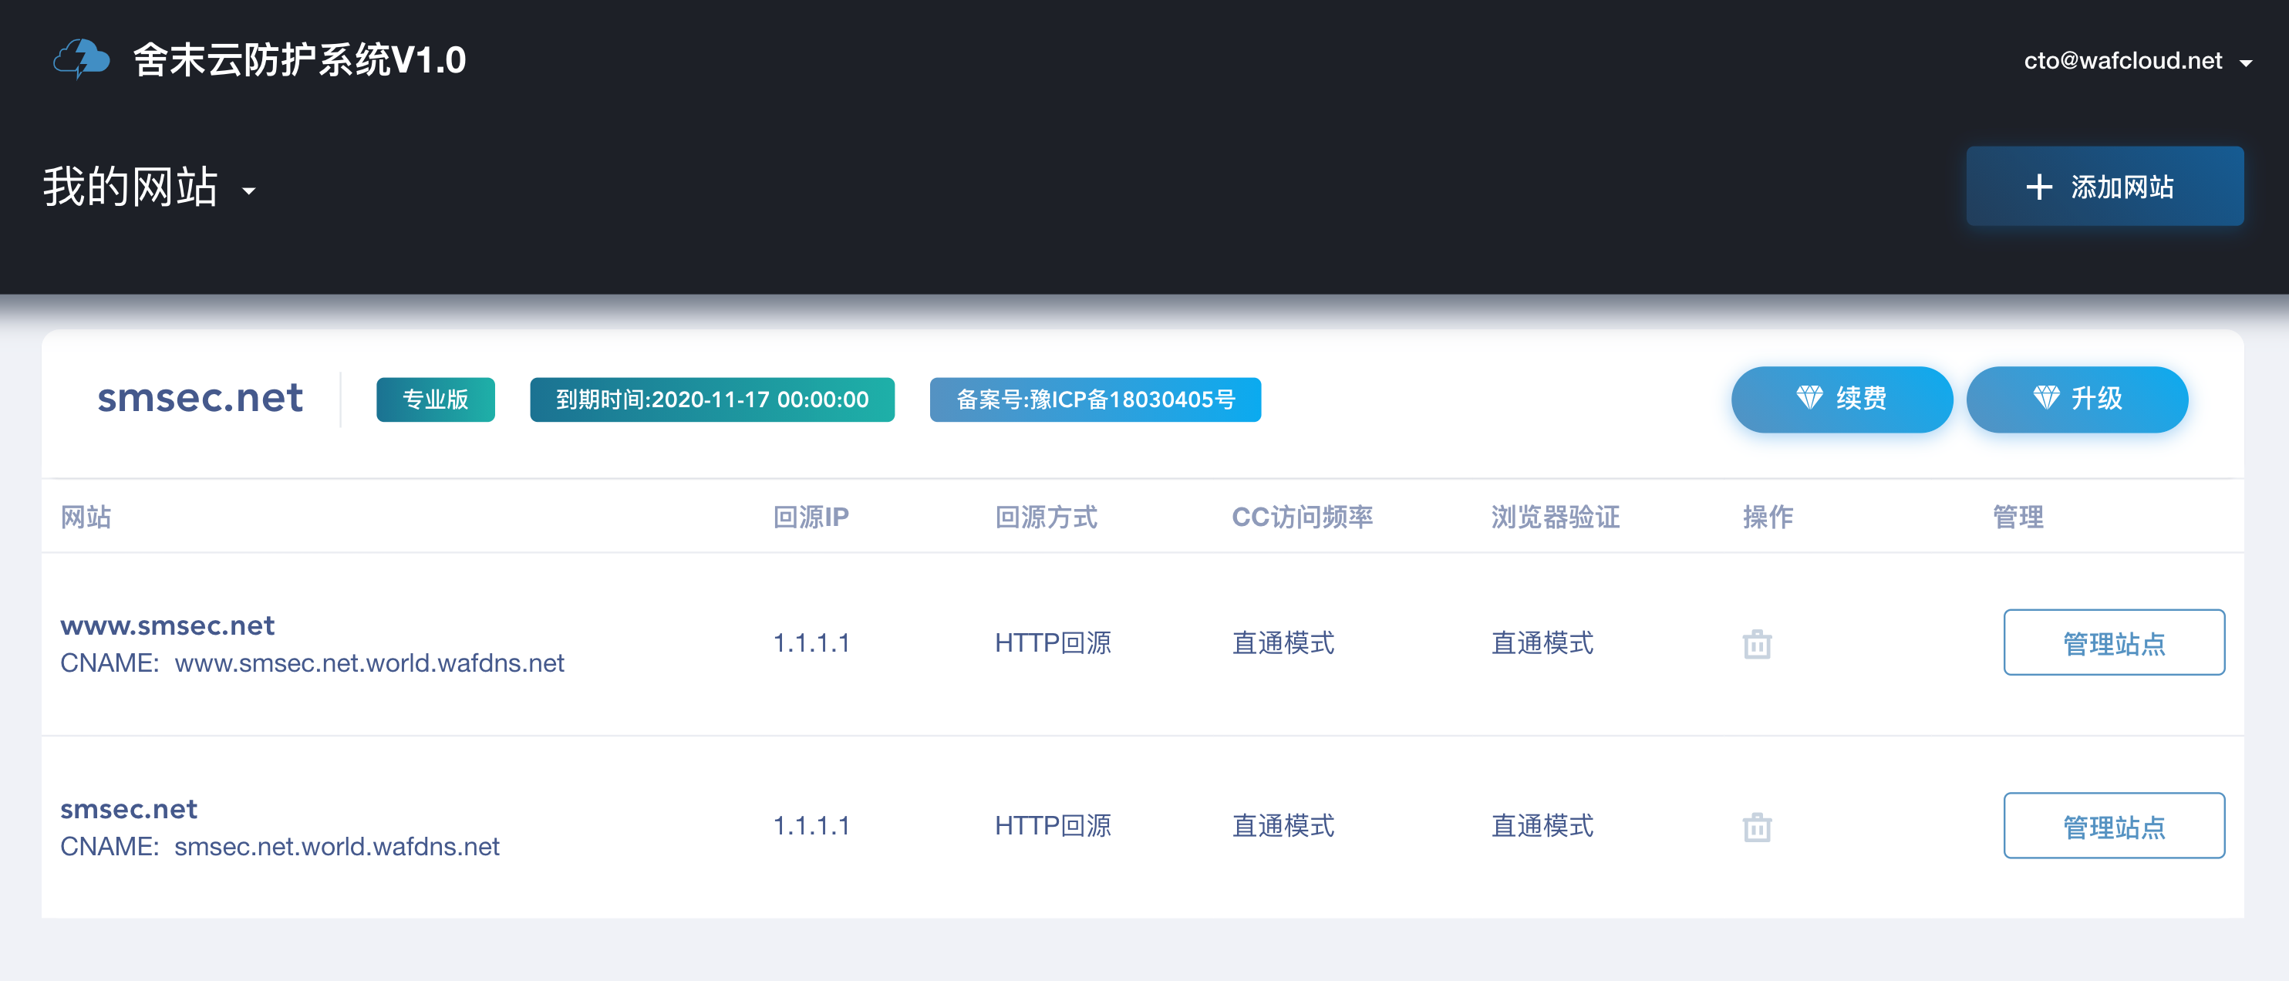Click the plus icon on 添加网站 button
Viewport: 2289px width, 981px height.
[2038, 187]
